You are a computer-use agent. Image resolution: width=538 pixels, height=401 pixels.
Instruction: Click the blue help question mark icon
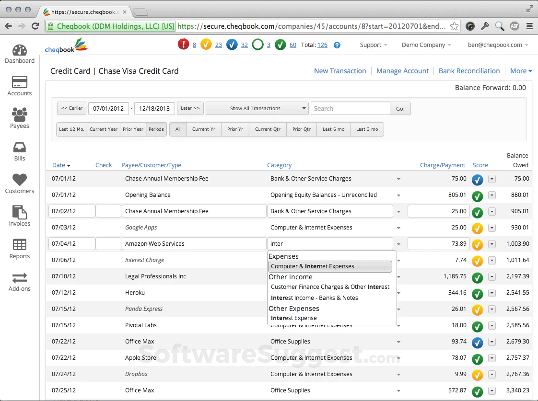pyautogui.click(x=337, y=45)
